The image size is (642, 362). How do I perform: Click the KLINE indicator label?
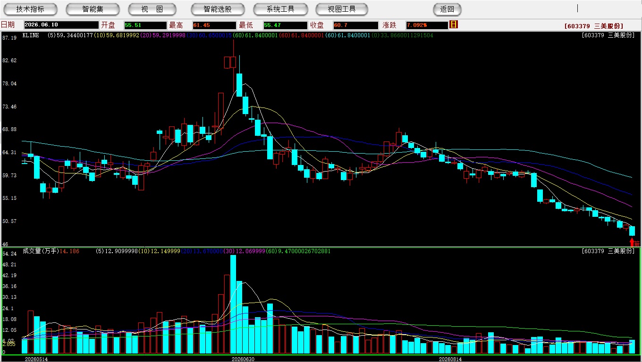click(31, 35)
